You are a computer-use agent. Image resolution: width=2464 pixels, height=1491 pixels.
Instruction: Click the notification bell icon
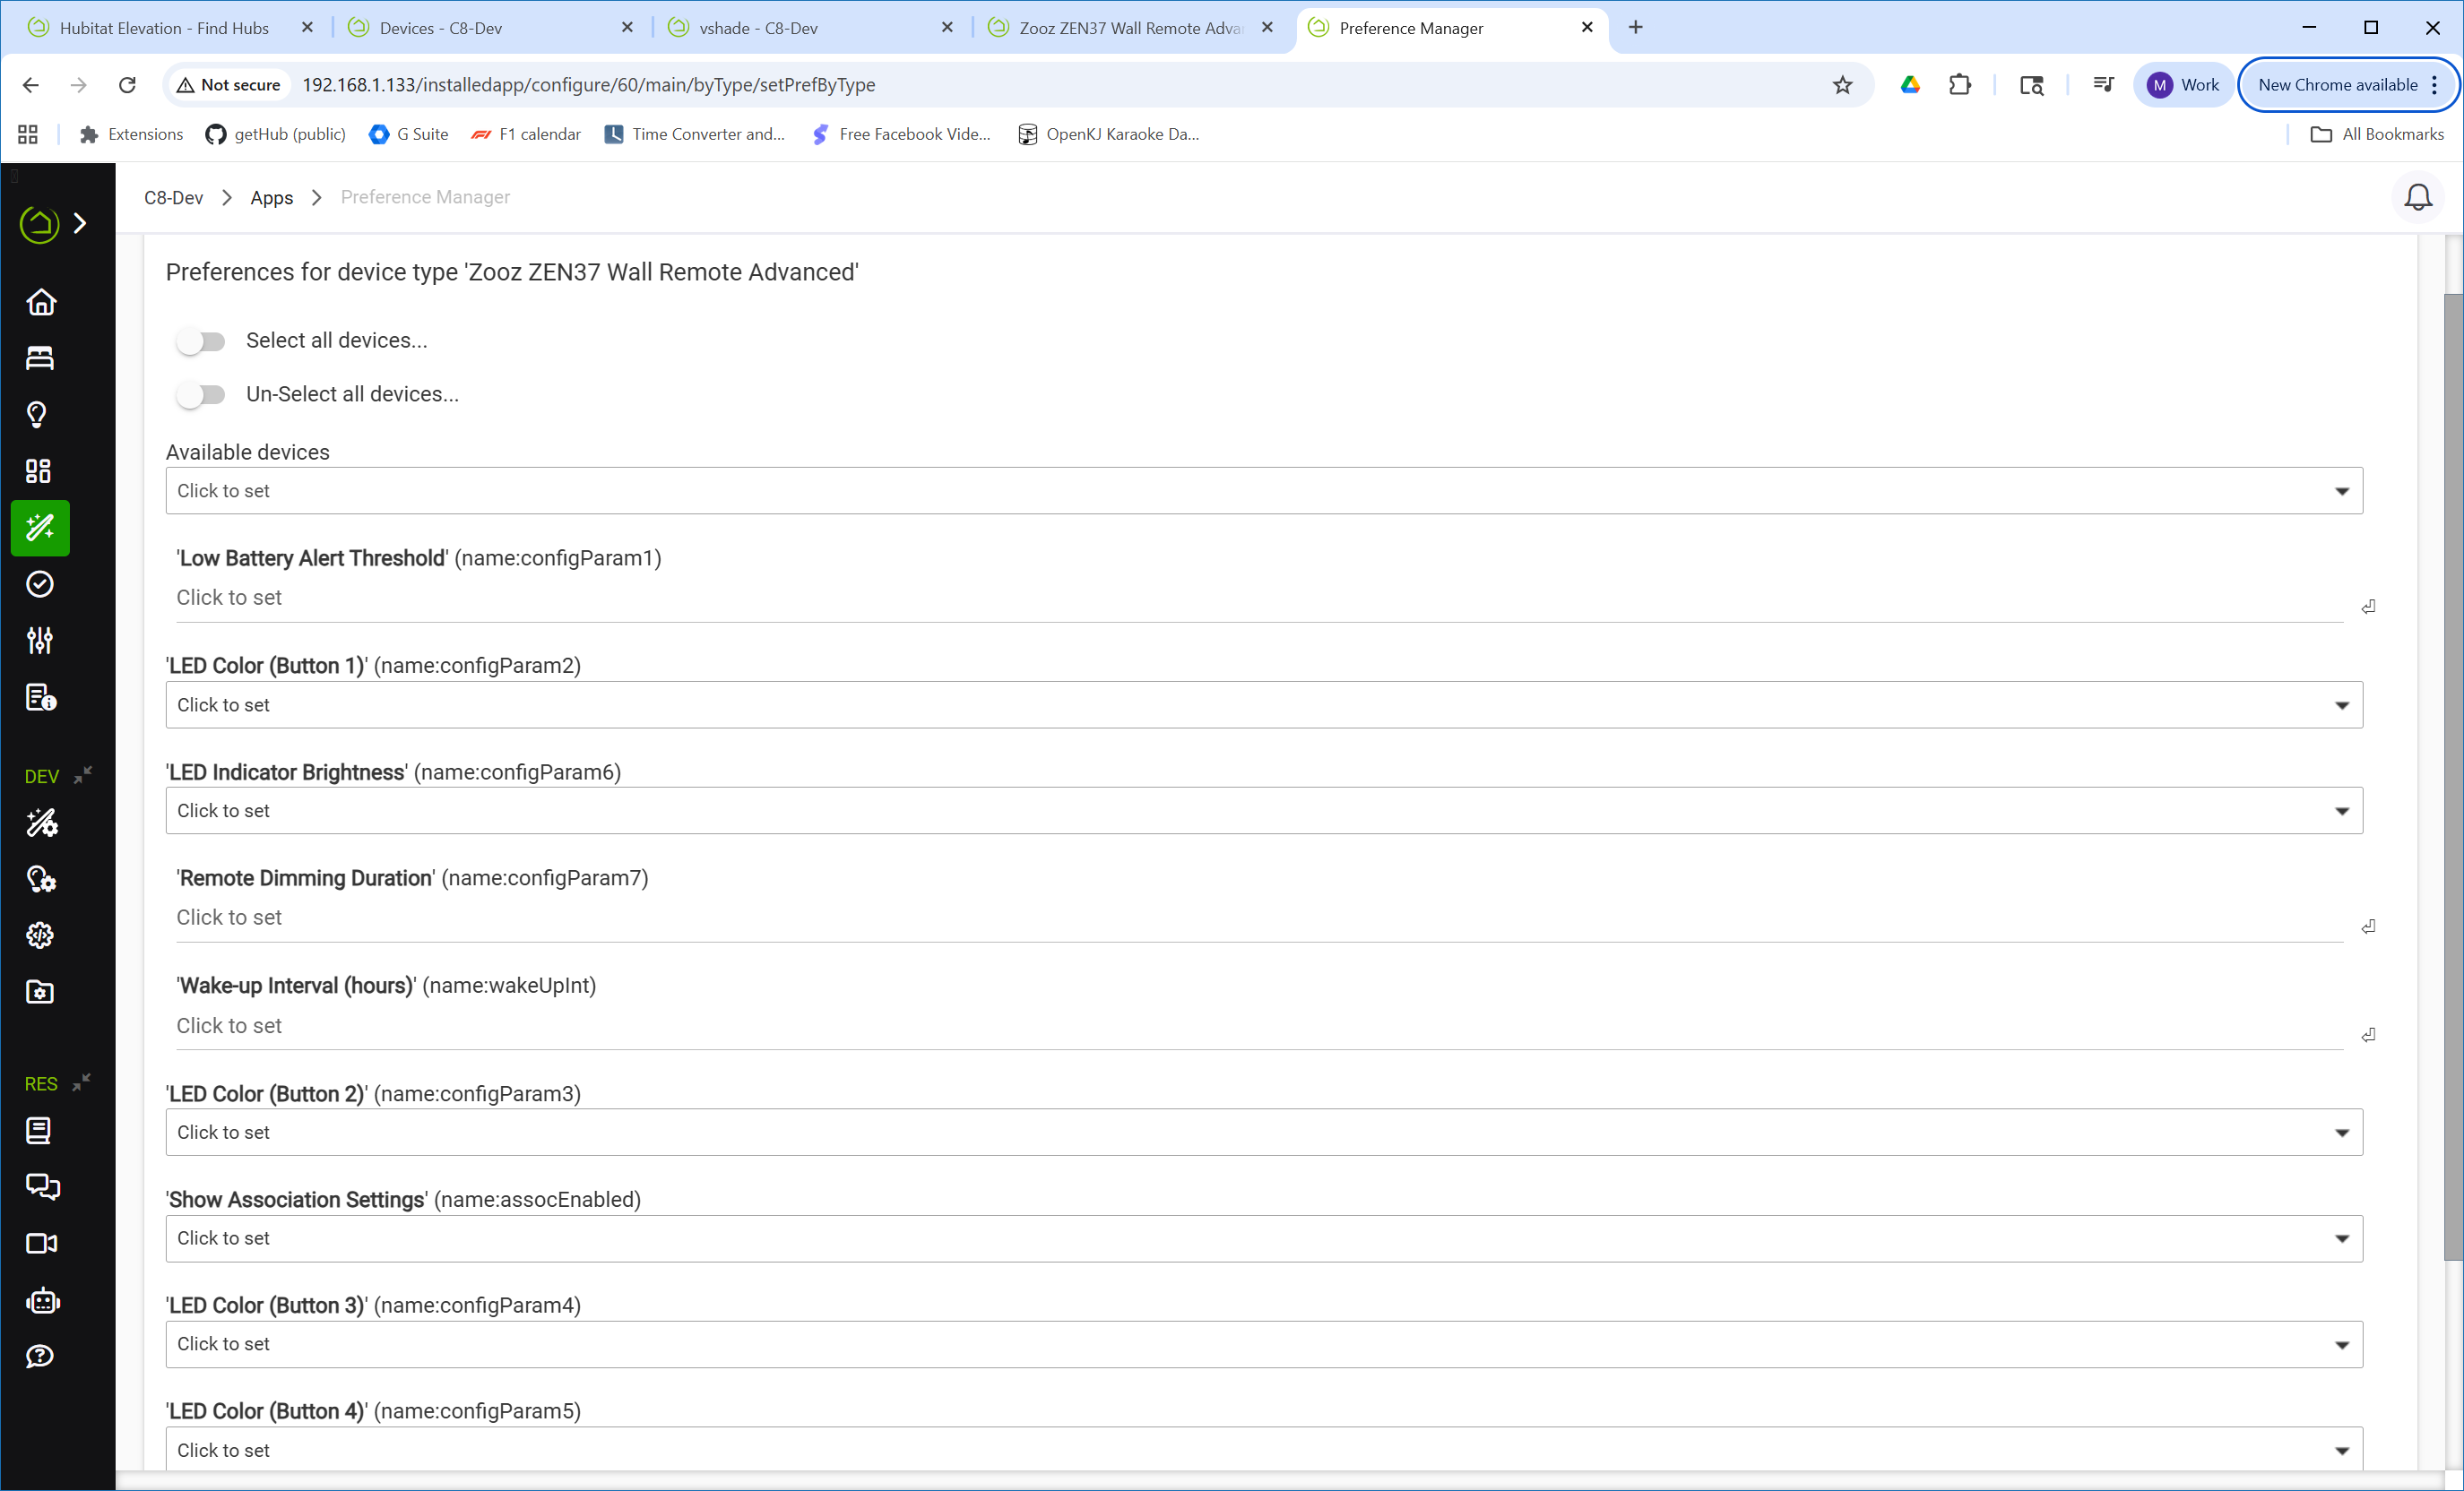coord(2417,197)
